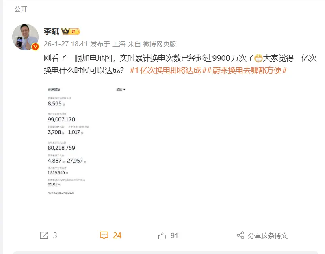This screenshot has width=325, height=254.
Task: Click the grinning emoji in post
Action: 258,58
